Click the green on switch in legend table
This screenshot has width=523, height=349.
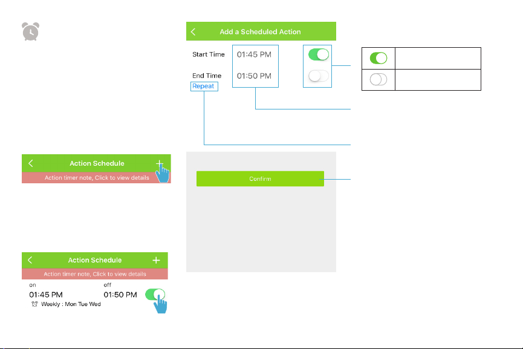pos(378,58)
